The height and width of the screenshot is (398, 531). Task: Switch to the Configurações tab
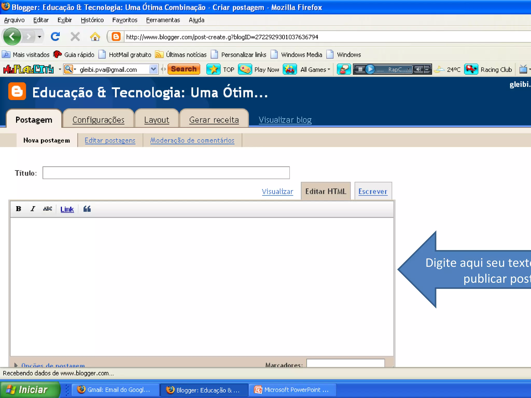pos(98,120)
